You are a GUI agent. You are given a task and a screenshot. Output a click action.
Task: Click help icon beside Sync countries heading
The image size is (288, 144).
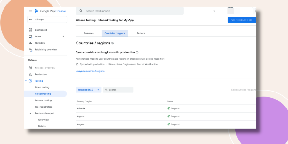(137, 52)
